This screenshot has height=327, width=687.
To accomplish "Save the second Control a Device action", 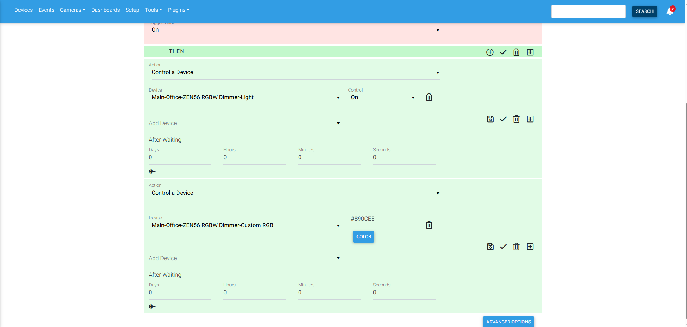I will point(490,247).
